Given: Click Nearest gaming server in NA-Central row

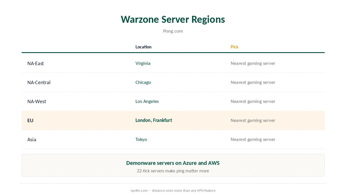Looking at the screenshot, I should coord(253,82).
